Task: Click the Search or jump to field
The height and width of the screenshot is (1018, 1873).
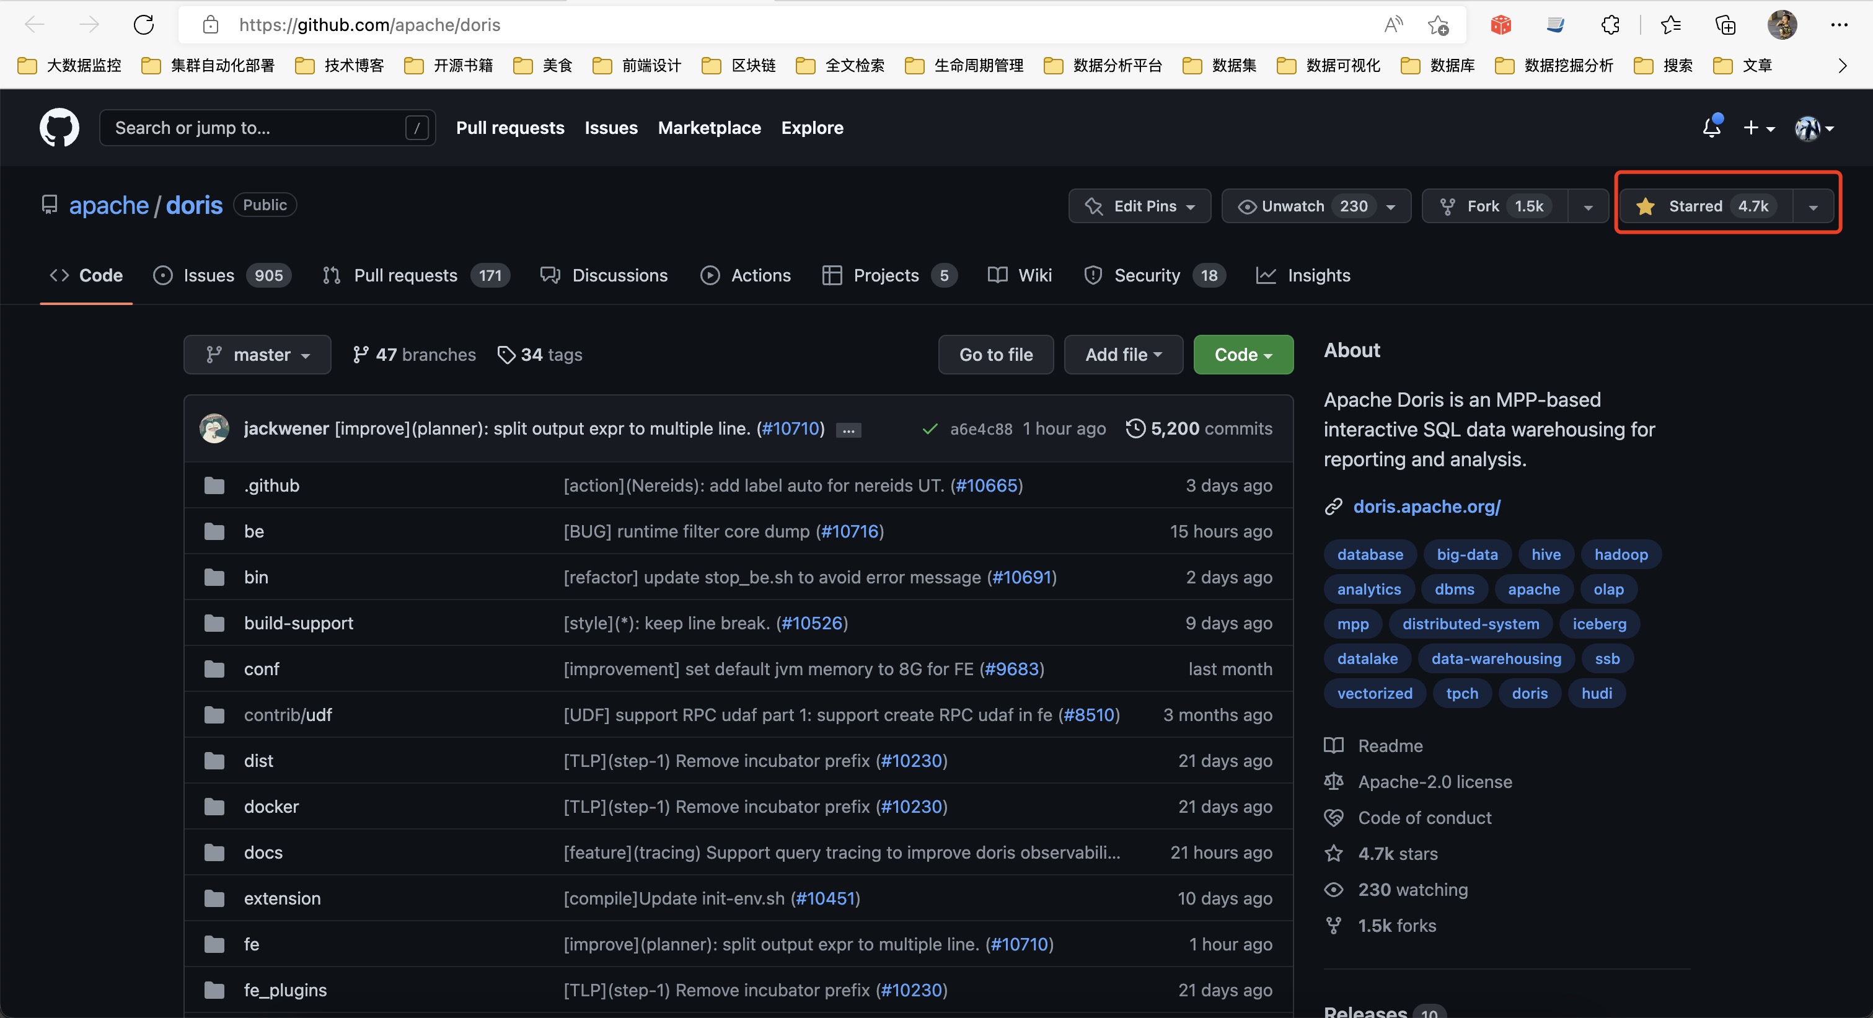Action: point(258,128)
